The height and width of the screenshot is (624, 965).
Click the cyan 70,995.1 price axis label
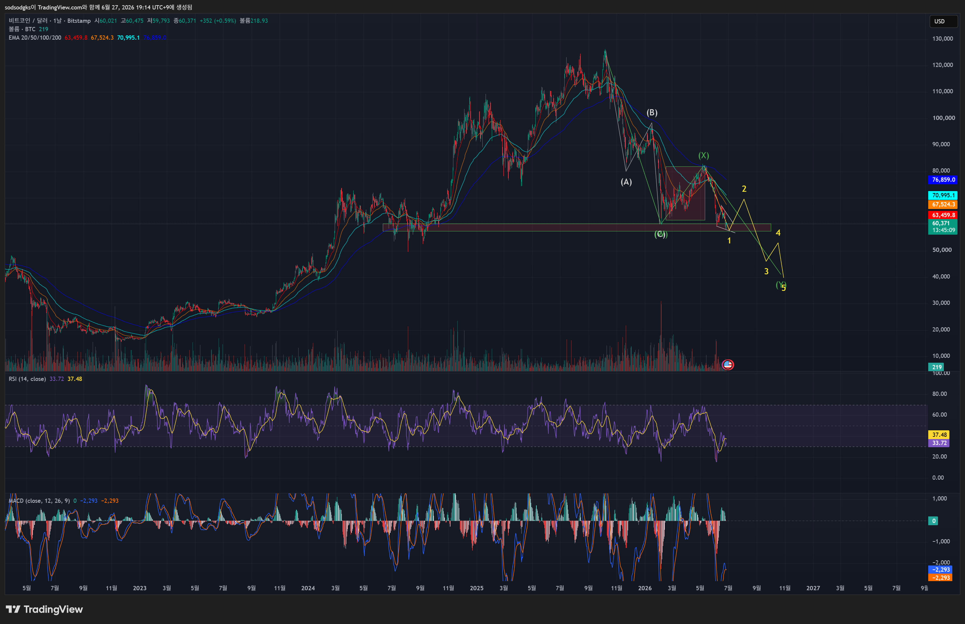pyautogui.click(x=943, y=195)
